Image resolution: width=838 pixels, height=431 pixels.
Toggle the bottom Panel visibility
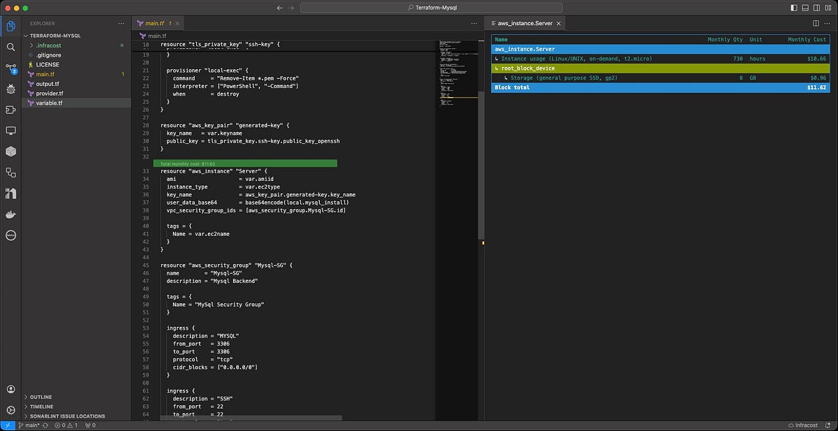click(804, 7)
